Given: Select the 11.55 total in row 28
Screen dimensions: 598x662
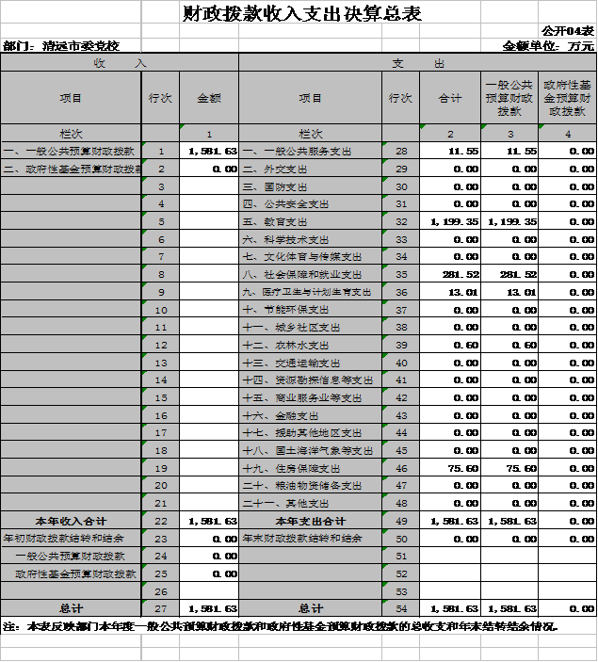Looking at the screenshot, I should coord(450,152).
